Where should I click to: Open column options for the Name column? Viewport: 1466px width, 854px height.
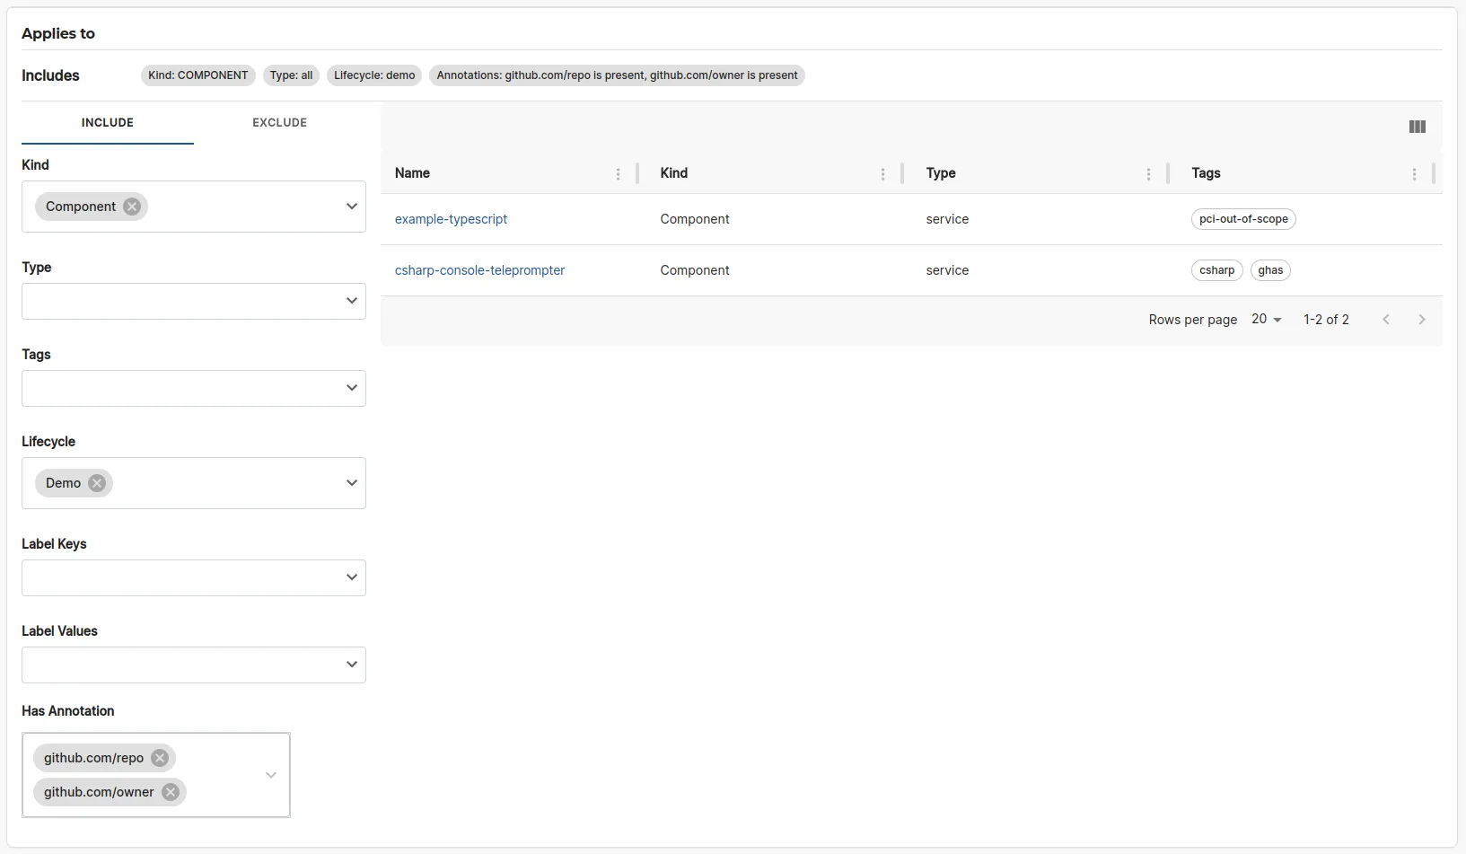[618, 173]
